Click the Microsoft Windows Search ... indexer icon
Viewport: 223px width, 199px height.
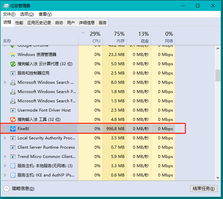13,82
